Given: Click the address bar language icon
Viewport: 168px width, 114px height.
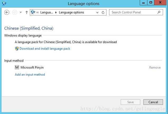Looking at the screenshot, I should tap(33, 12).
